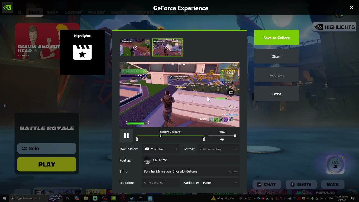Click the speaker volume icon
This screenshot has width=359, height=202.
coord(222,139)
